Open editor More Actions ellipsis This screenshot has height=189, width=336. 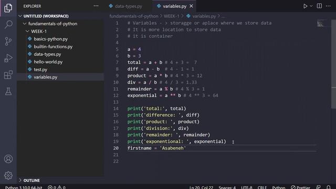pyautogui.click(x=328, y=6)
